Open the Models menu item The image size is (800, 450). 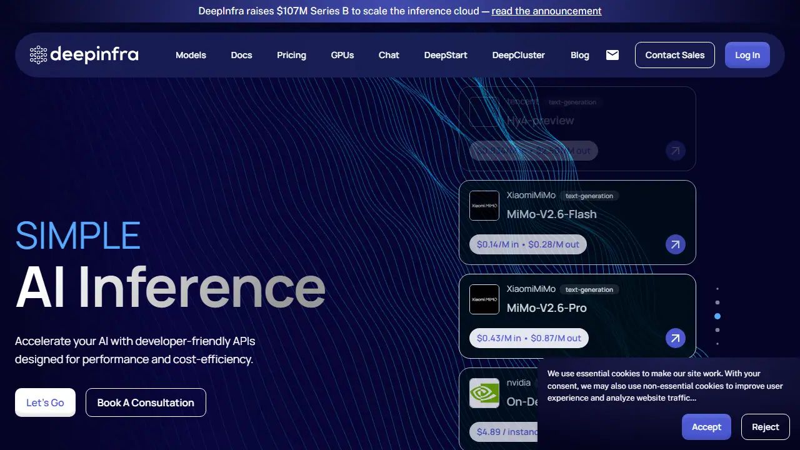191,55
